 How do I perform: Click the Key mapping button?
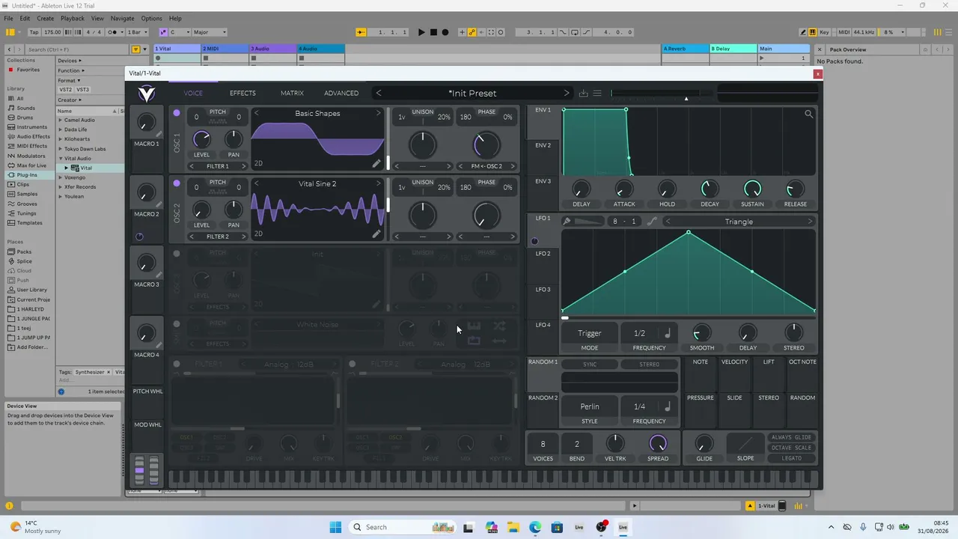pyautogui.click(x=824, y=32)
